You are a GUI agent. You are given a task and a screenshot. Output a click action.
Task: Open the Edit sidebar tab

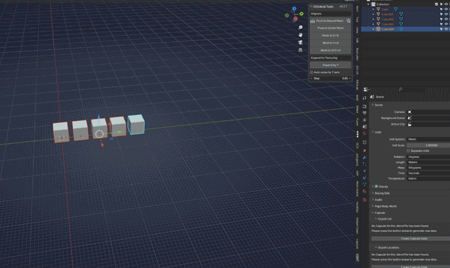[x=358, y=40]
